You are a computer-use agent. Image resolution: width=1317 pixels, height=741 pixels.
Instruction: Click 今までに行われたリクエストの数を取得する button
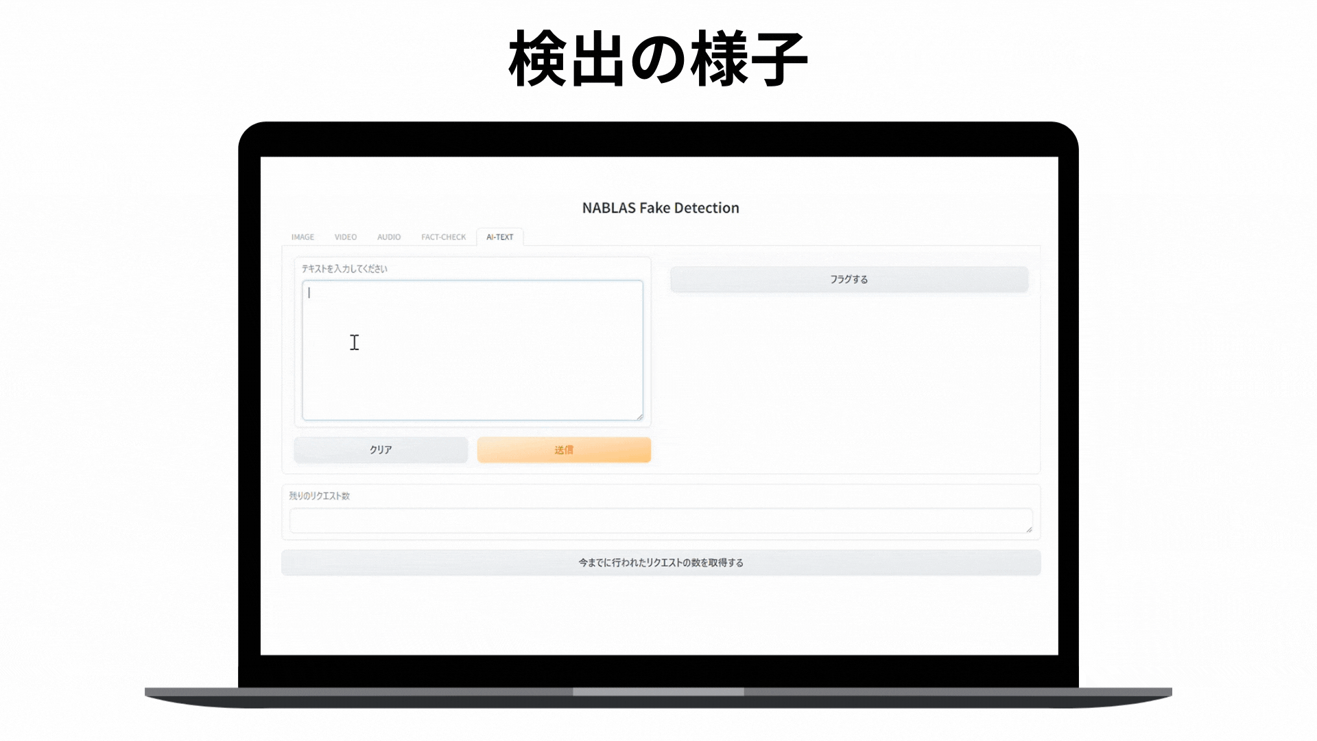coord(661,563)
